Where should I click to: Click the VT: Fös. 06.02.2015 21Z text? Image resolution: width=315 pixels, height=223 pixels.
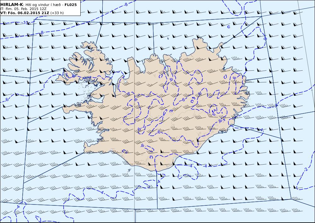[25, 13]
